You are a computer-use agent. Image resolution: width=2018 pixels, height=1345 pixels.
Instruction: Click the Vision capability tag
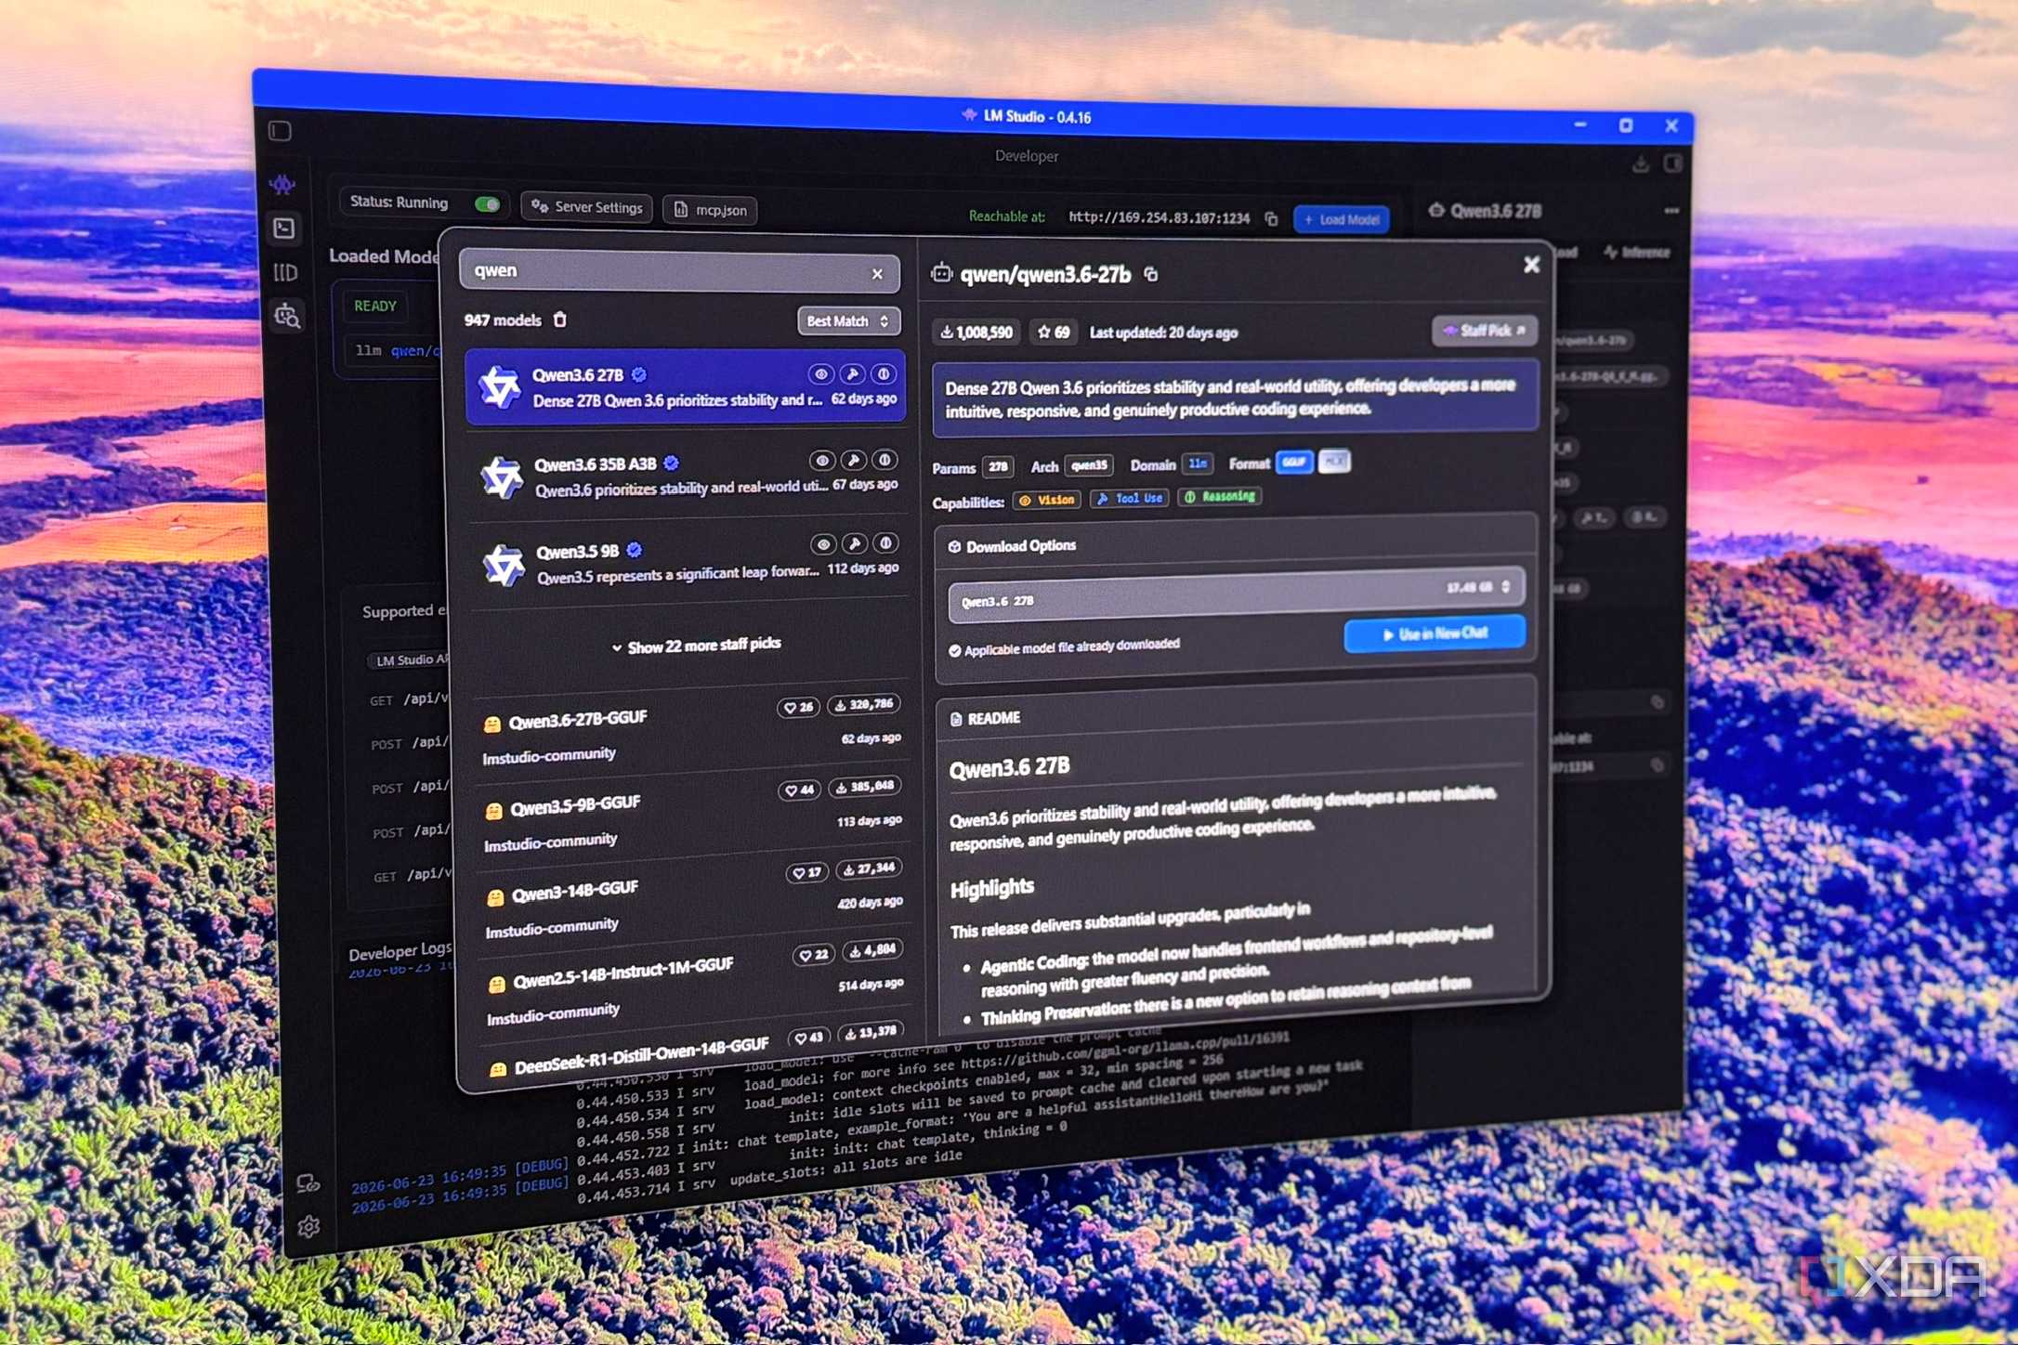[1047, 500]
